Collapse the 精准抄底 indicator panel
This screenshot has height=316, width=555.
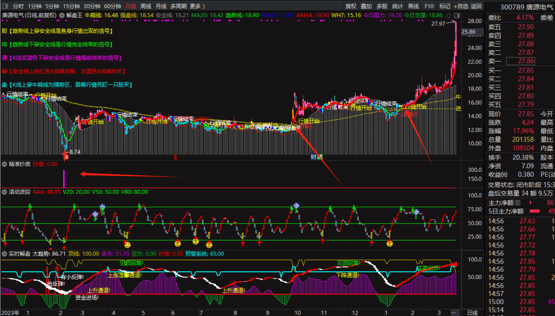[4, 164]
